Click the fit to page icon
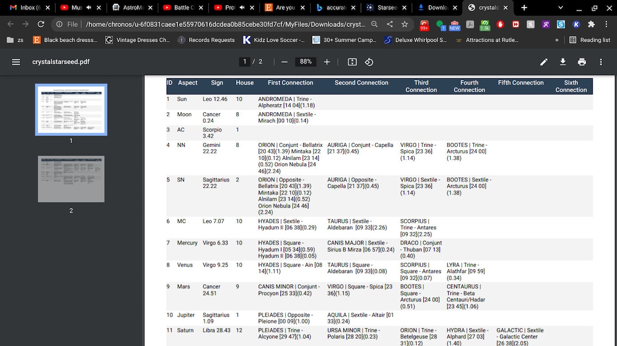Screen dimensions: 617x346 pos(352,62)
